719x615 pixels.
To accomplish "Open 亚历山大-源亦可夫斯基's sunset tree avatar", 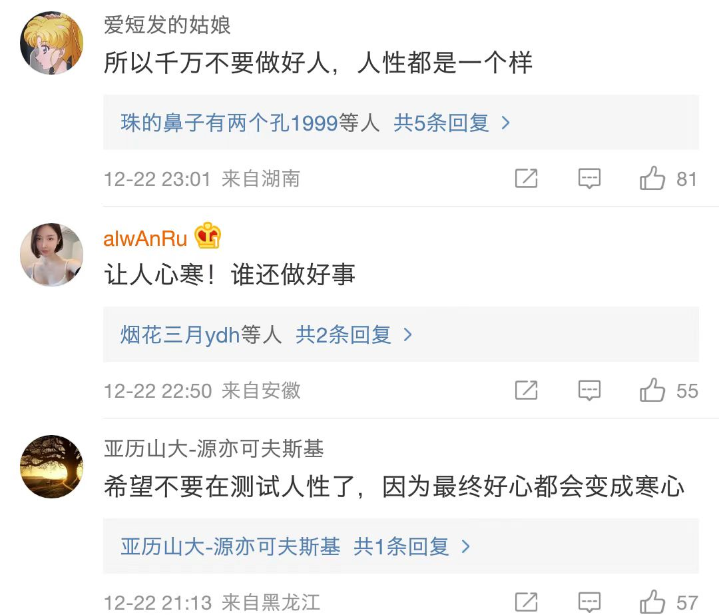I will pyautogui.click(x=52, y=466).
